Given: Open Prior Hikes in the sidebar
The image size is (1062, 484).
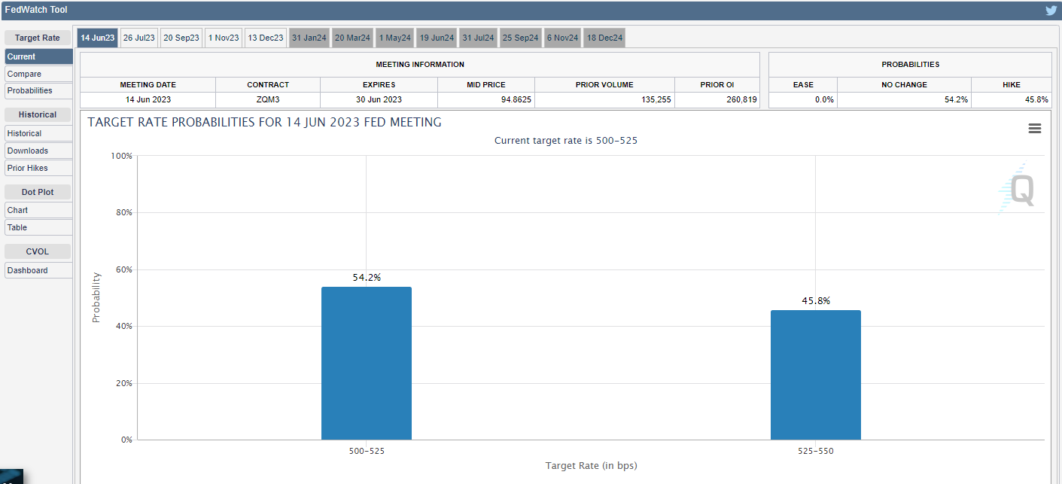Looking at the screenshot, I should tap(38, 168).
